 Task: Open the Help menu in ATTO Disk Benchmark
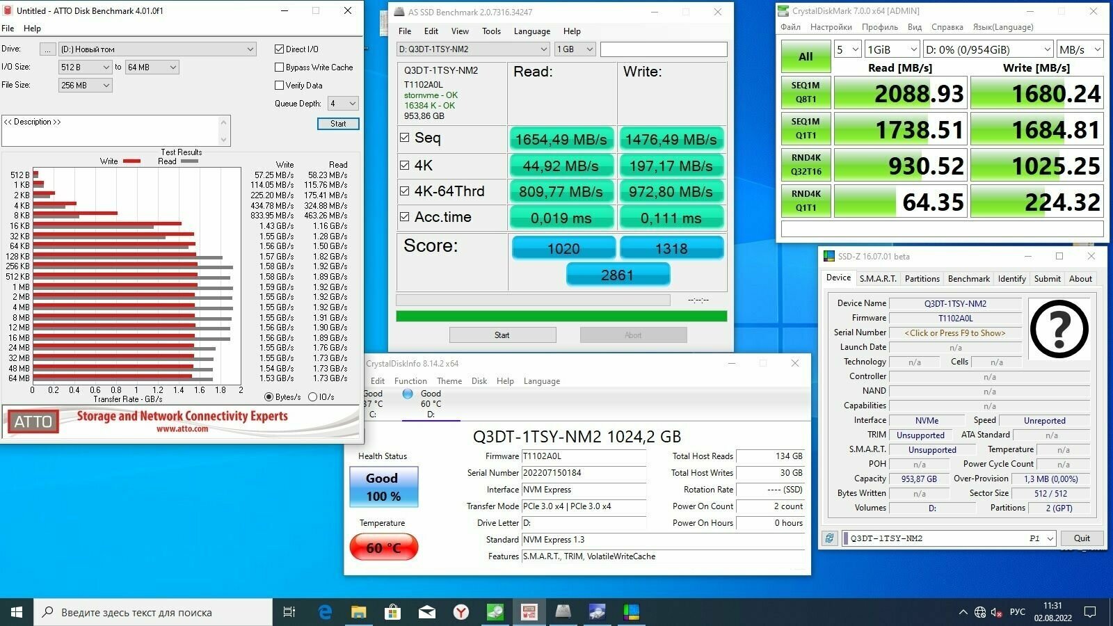coord(32,29)
